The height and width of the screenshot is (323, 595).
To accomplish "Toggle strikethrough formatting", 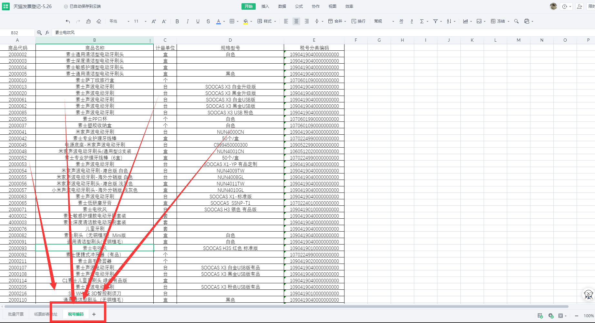I will pyautogui.click(x=208, y=21).
